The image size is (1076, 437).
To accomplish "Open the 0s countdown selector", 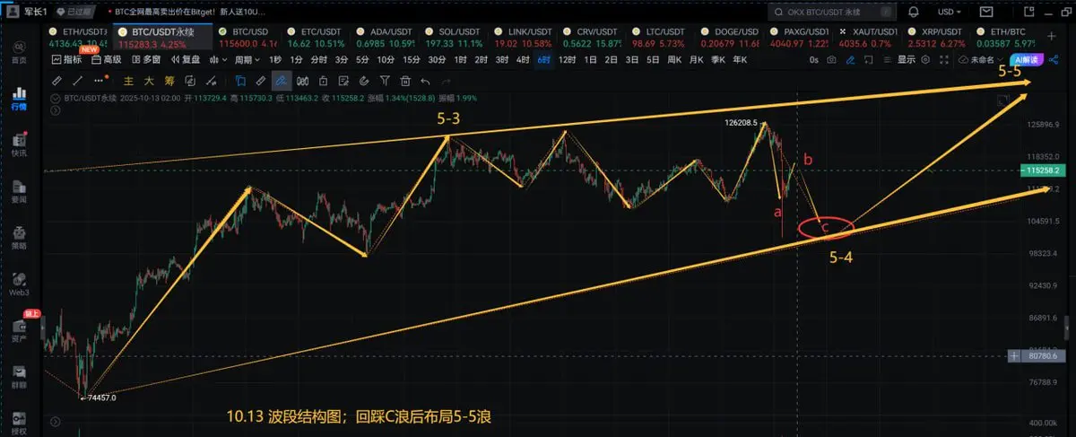I will pyautogui.click(x=813, y=59).
